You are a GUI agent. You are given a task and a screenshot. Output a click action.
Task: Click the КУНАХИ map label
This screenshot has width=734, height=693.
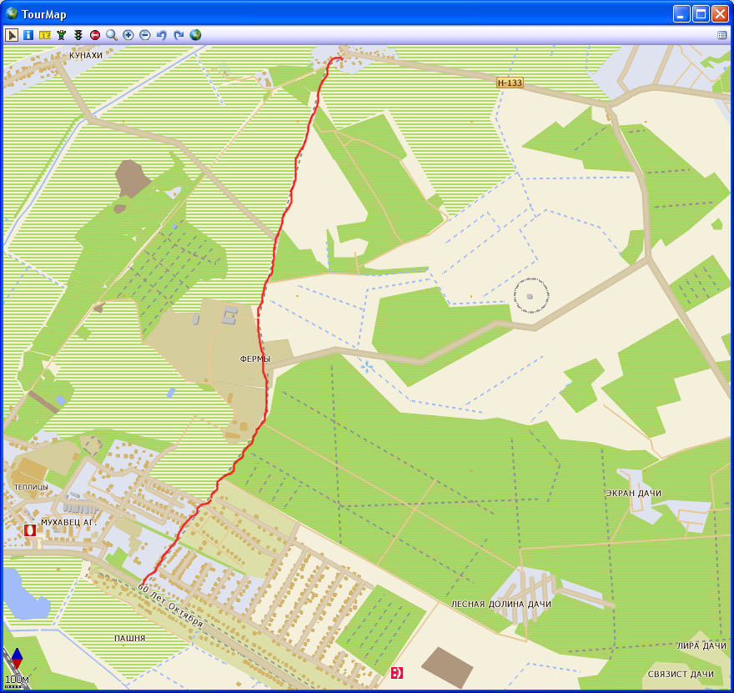coord(86,55)
